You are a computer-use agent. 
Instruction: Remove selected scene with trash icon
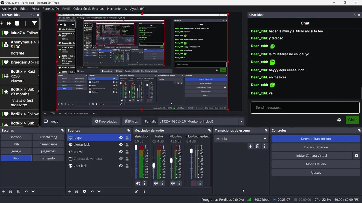10,191
